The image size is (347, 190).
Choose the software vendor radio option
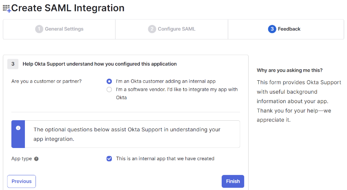[x=109, y=89]
